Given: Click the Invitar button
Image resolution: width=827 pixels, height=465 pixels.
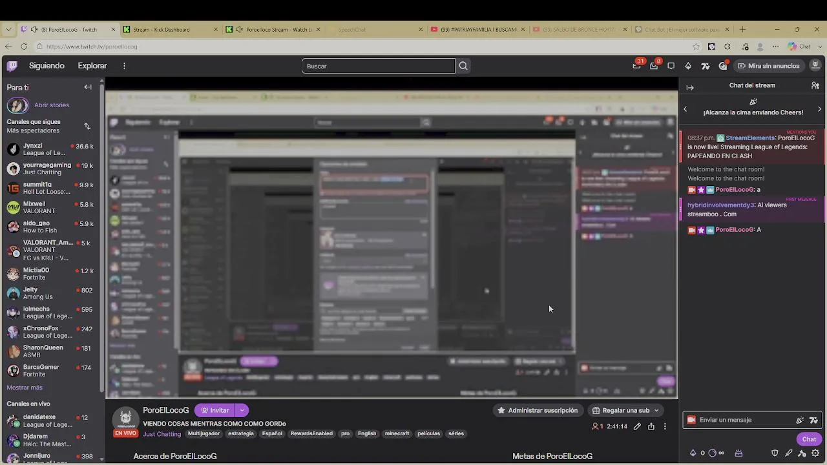Looking at the screenshot, I should pos(215,410).
